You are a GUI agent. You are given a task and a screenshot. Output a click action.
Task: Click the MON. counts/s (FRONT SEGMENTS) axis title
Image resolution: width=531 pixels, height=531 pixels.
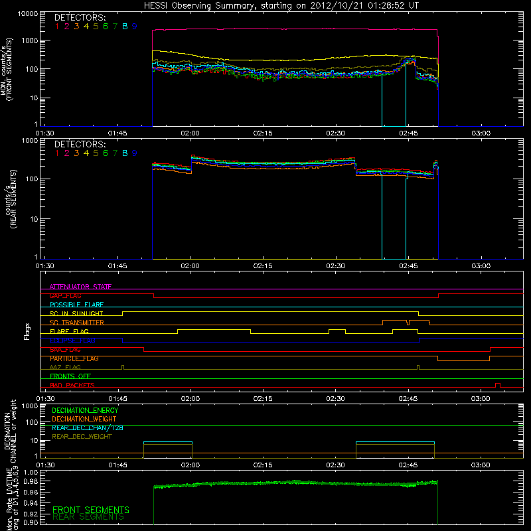(x=7, y=69)
